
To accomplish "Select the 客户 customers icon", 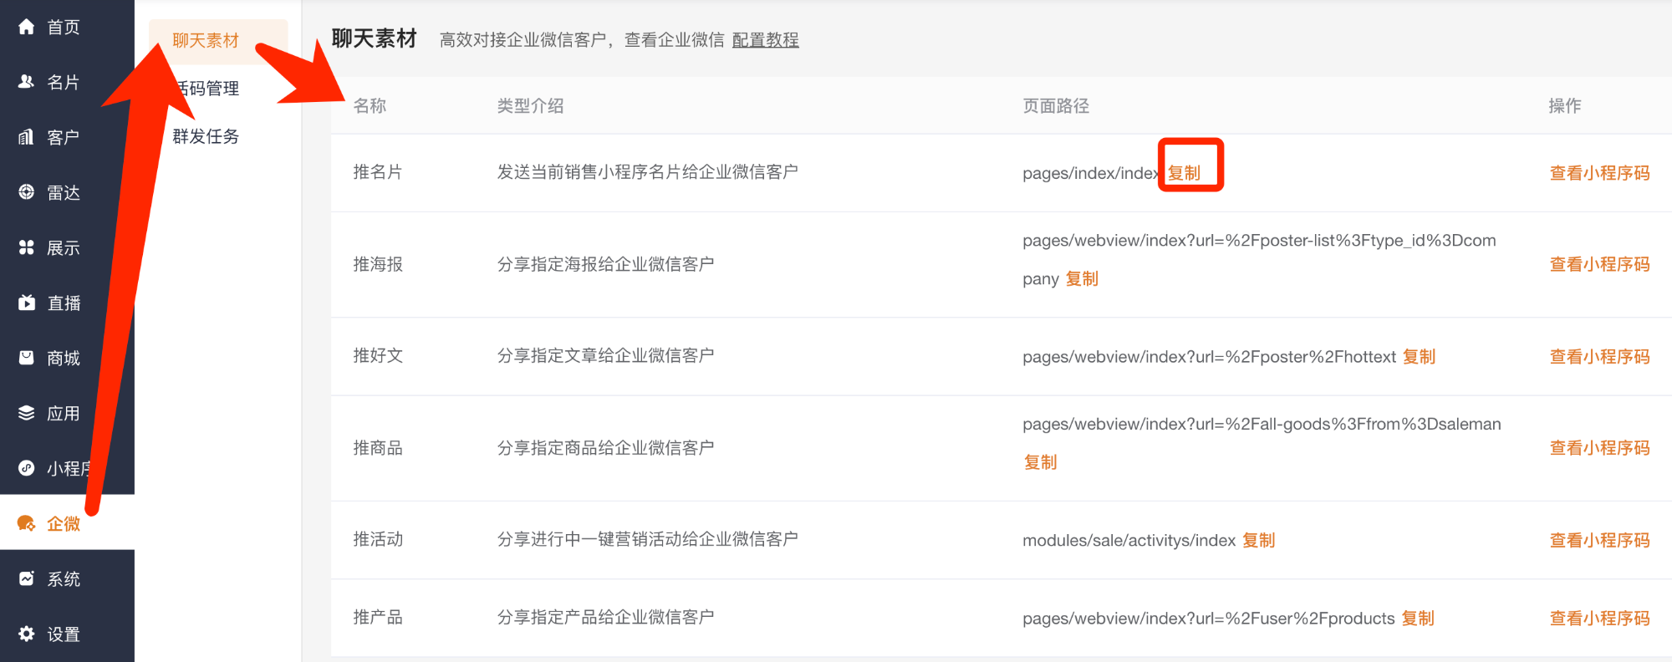I will [x=27, y=137].
